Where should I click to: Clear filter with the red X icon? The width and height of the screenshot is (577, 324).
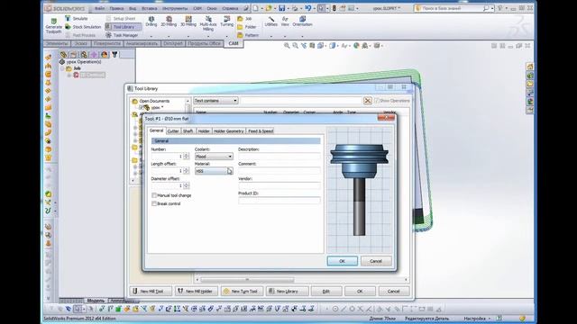pyautogui.click(x=367, y=101)
